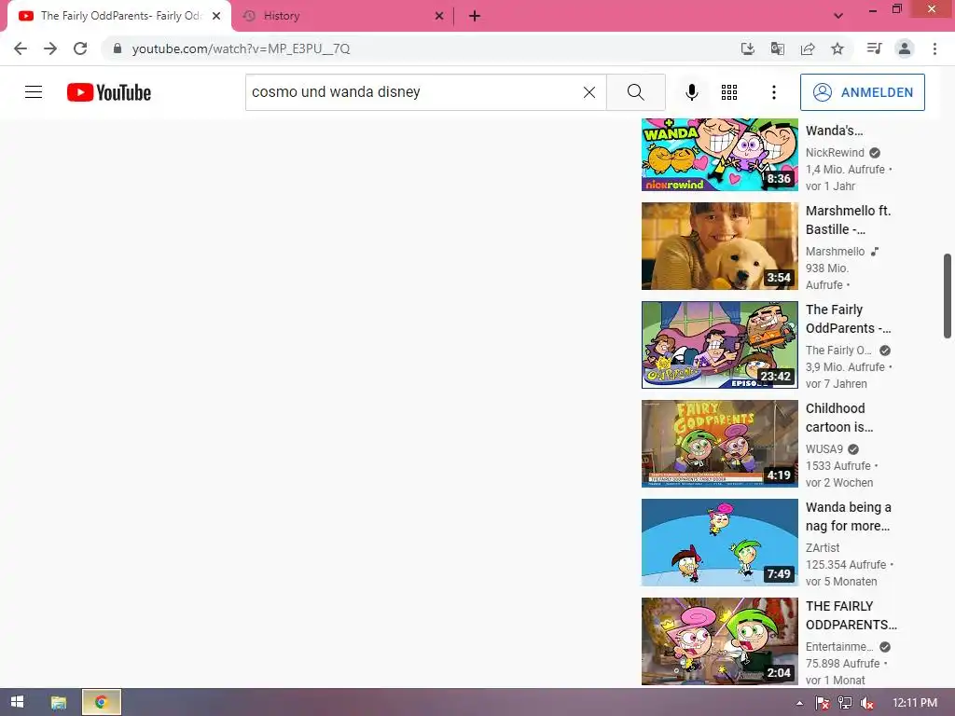
Task: Open the WUSA9 4:19 video thumbnail
Action: pyautogui.click(x=719, y=443)
